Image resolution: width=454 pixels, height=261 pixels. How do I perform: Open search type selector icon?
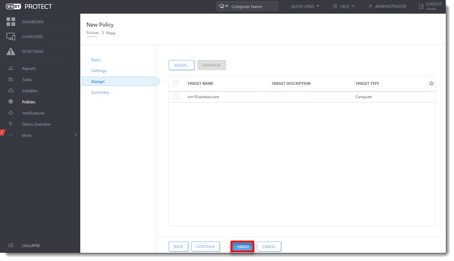coord(223,6)
